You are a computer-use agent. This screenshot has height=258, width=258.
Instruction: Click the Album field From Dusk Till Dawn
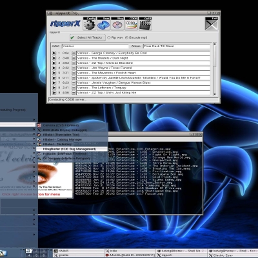[x=177, y=46]
